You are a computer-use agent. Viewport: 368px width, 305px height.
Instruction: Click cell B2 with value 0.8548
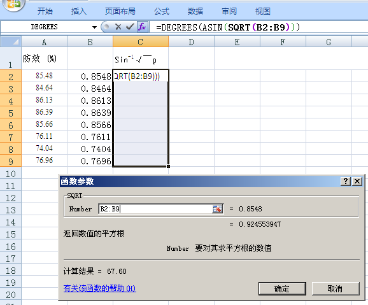90,76
